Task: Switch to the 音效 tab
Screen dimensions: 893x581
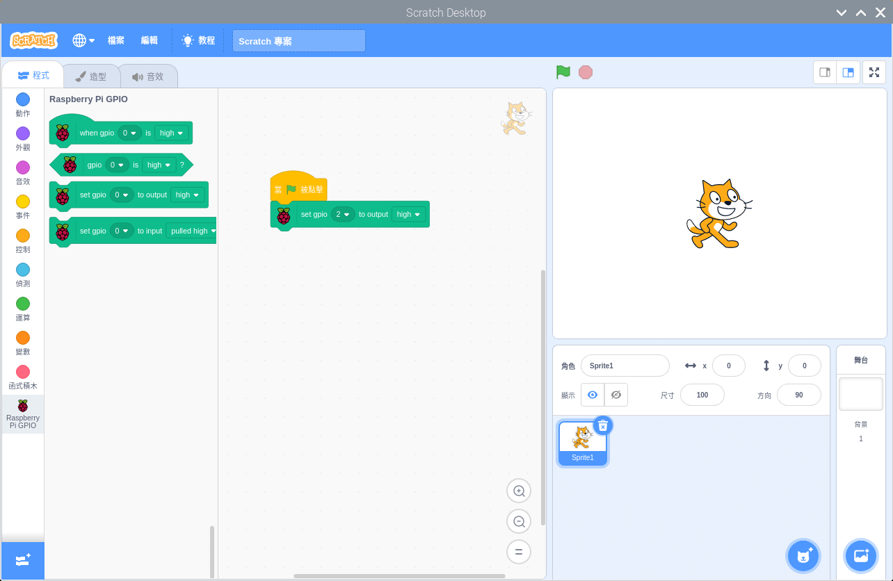Action: pos(148,76)
